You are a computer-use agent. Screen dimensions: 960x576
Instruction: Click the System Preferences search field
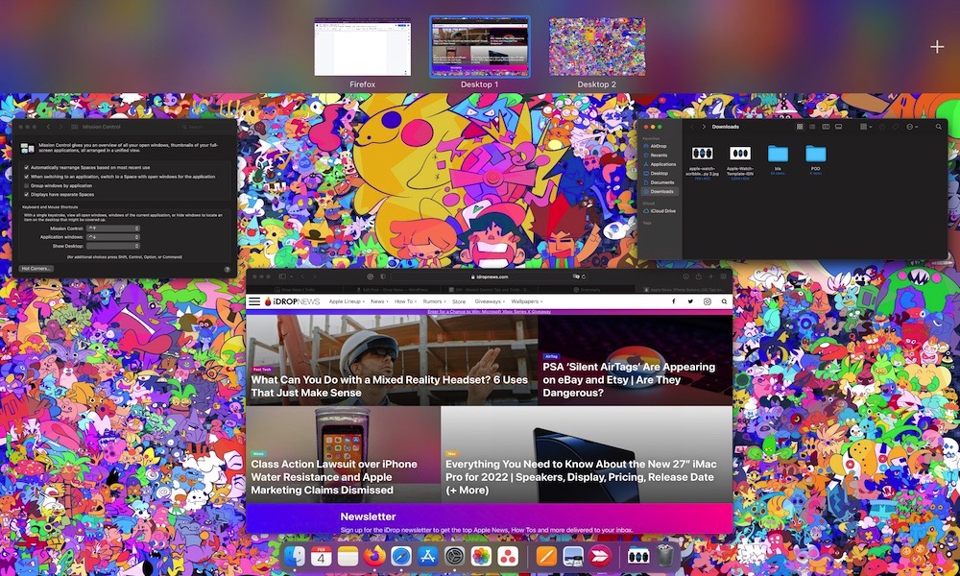[x=205, y=127]
